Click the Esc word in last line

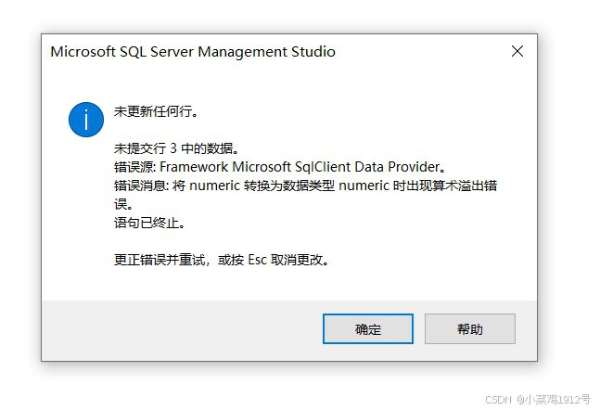257,260
